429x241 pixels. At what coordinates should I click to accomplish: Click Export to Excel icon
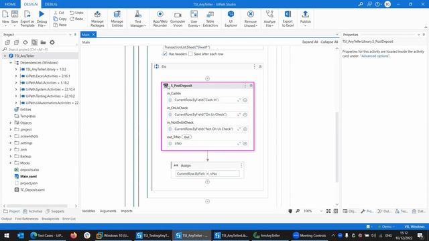(x=288, y=14)
